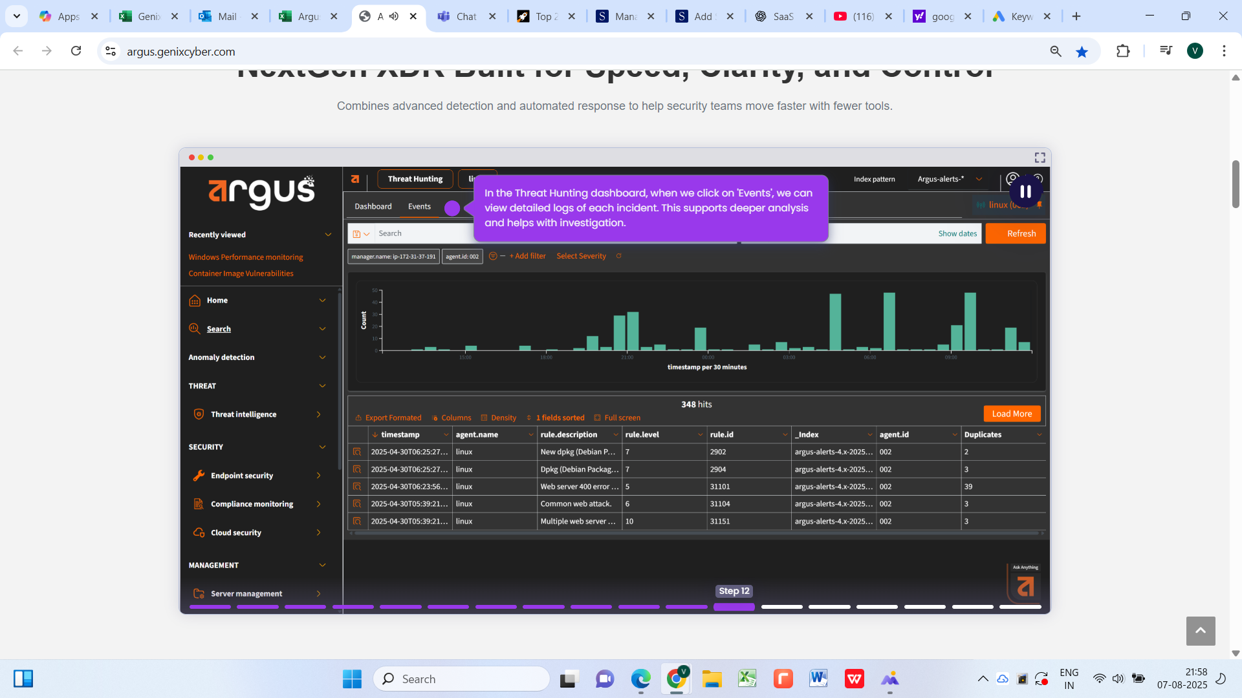Expand the demo to fullscreen using the corner icon
Viewport: 1242px width, 698px height.
(x=1040, y=158)
